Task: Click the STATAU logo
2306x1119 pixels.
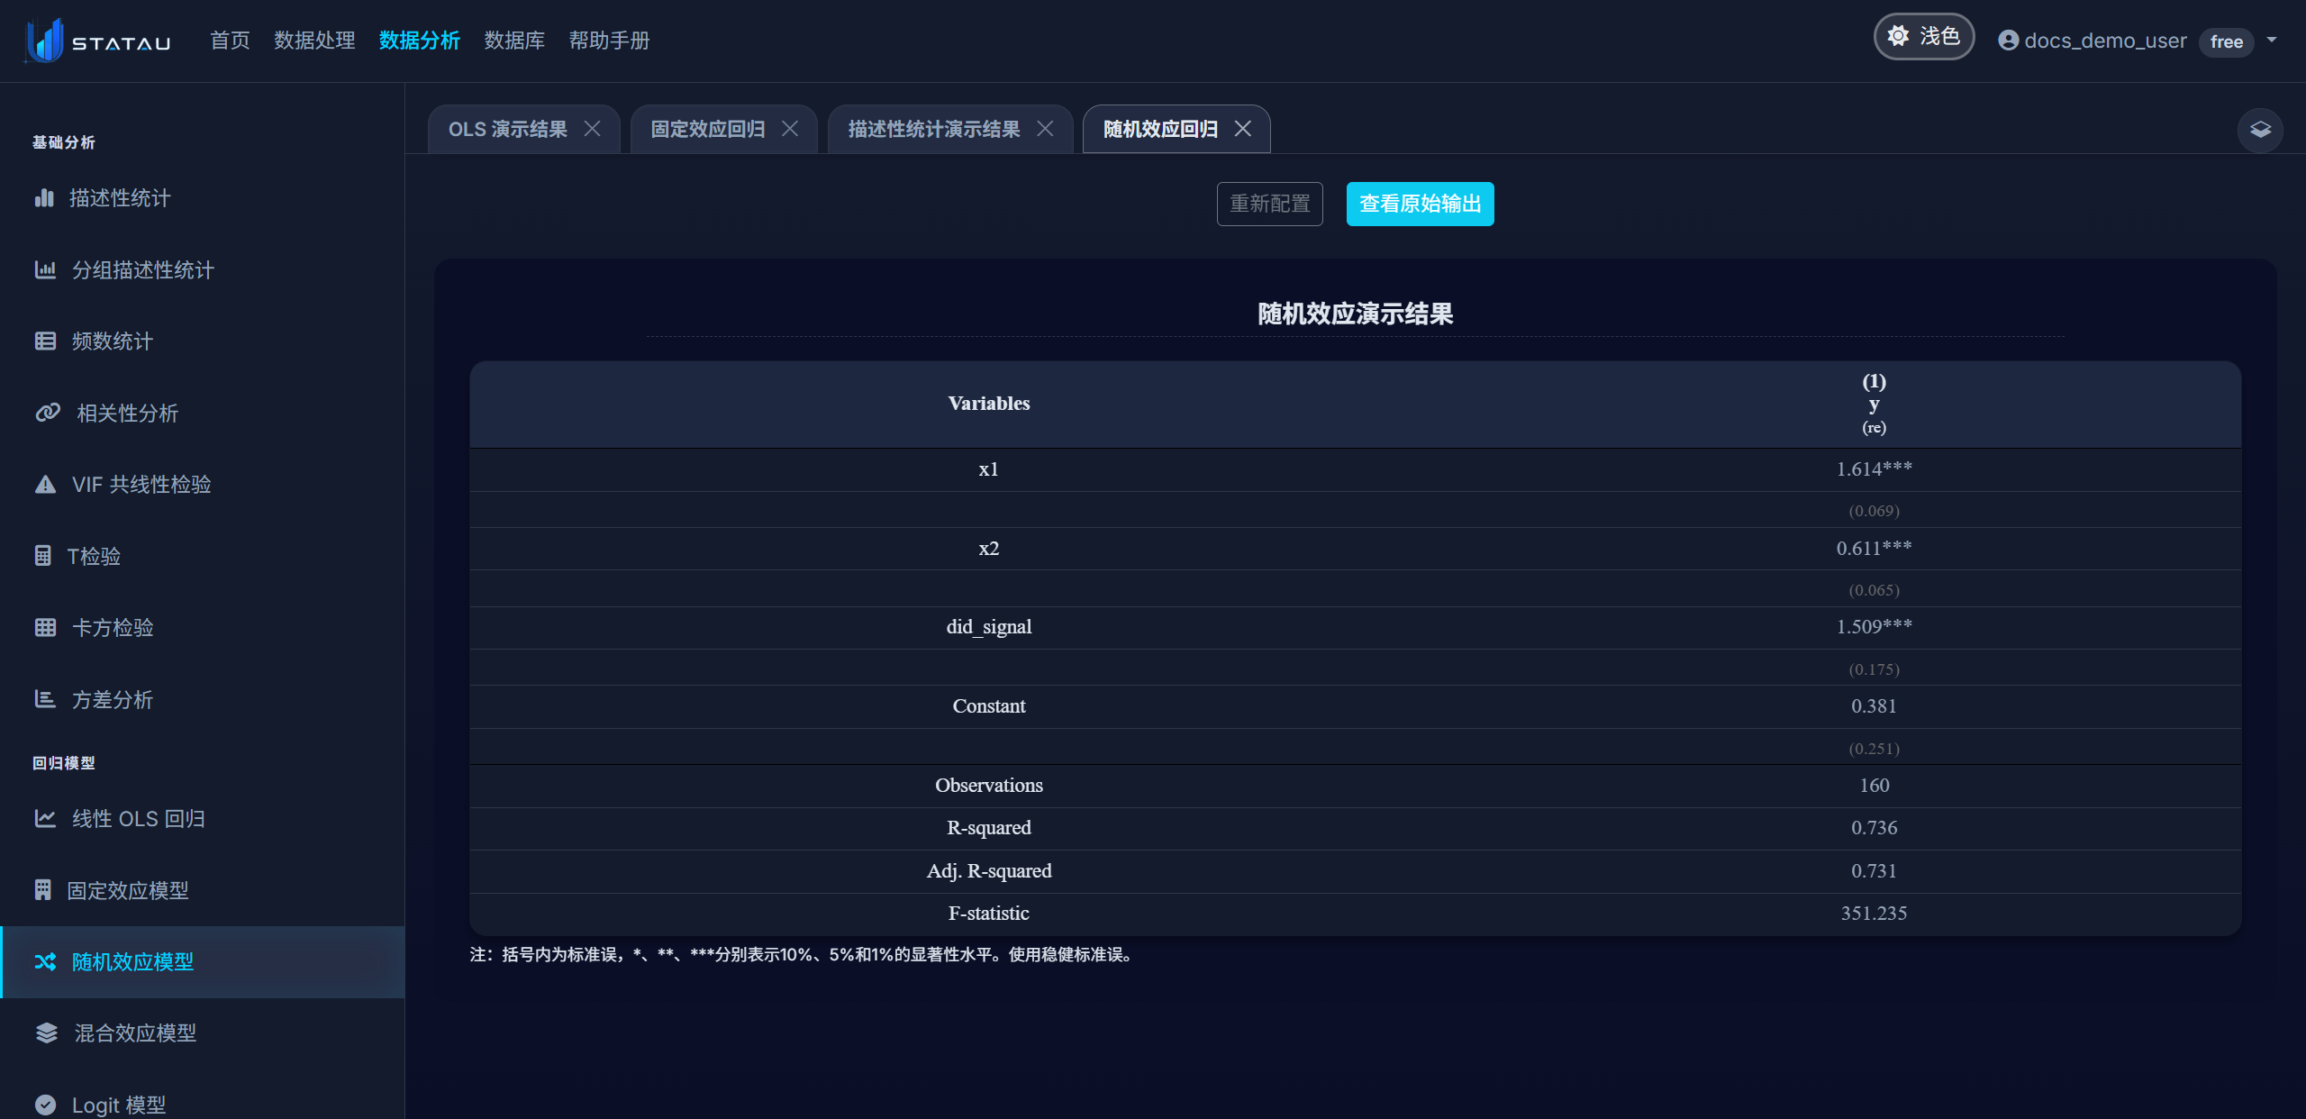Action: pos(97,41)
